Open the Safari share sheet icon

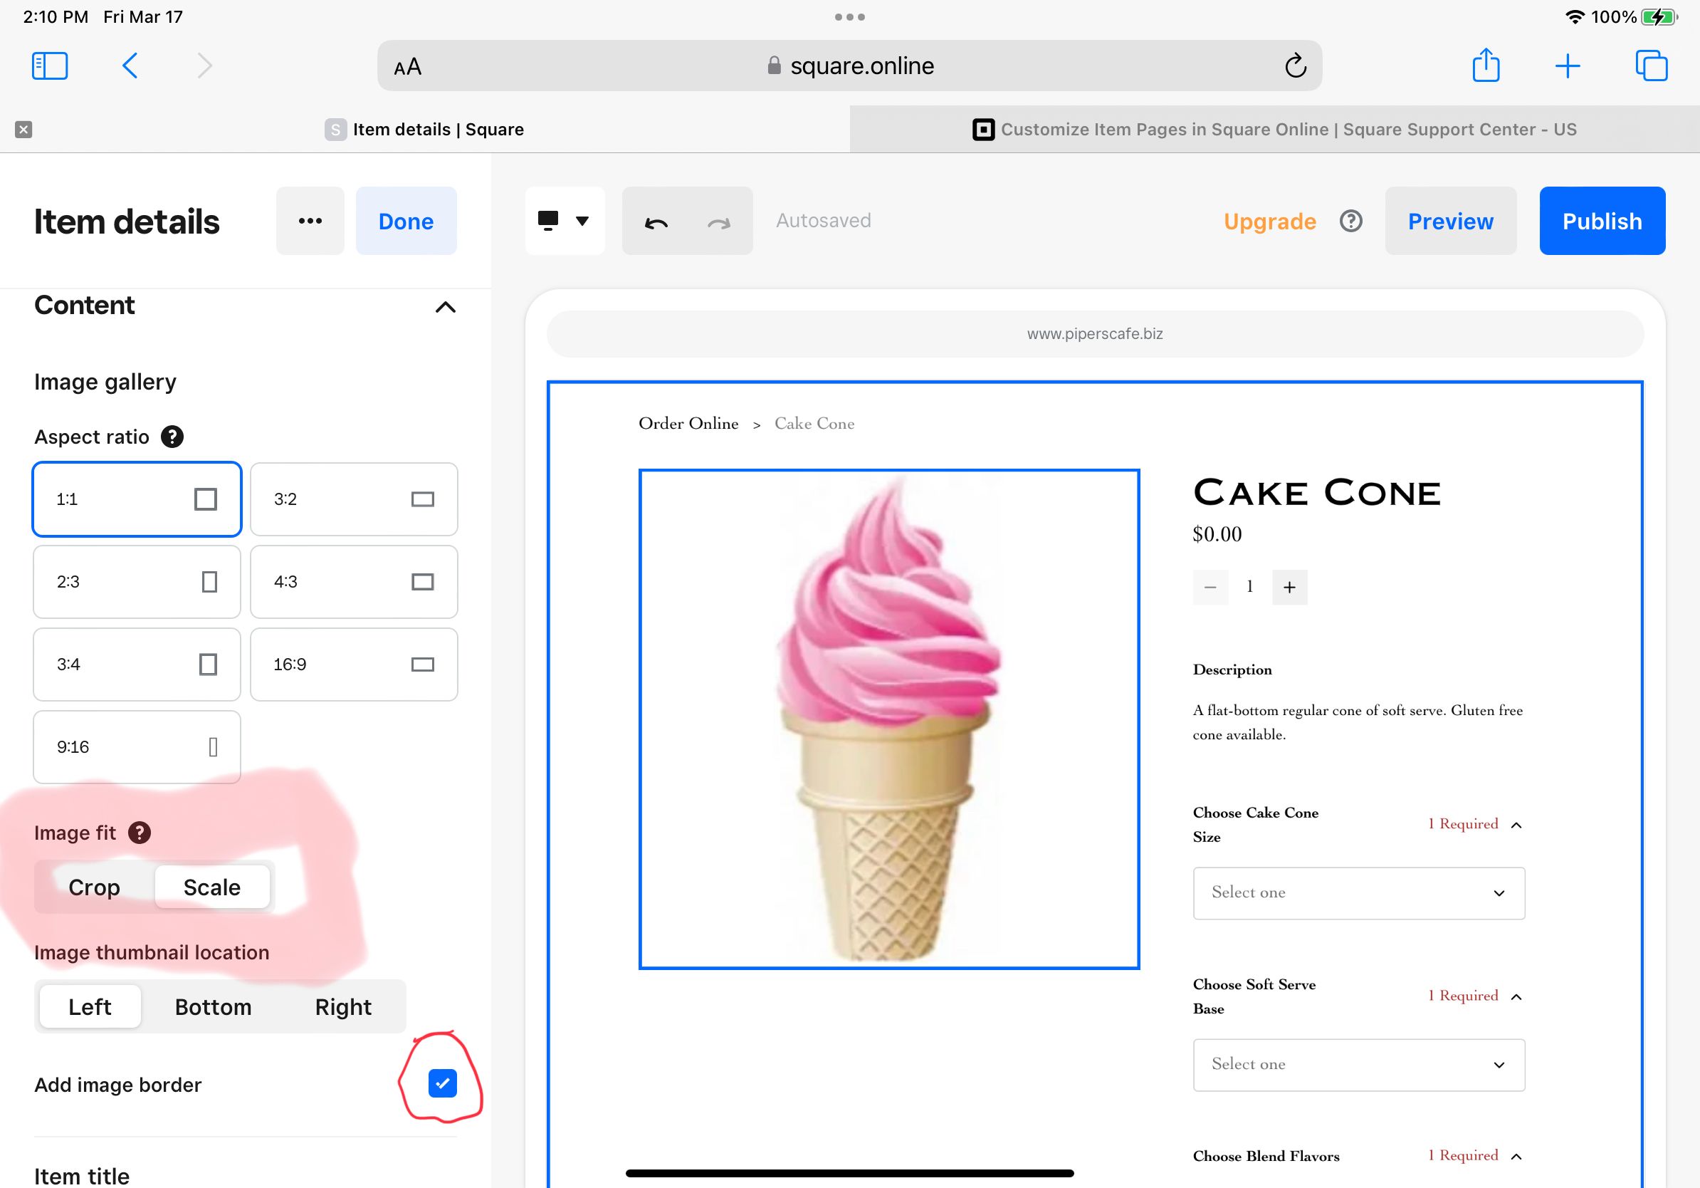coord(1485,66)
